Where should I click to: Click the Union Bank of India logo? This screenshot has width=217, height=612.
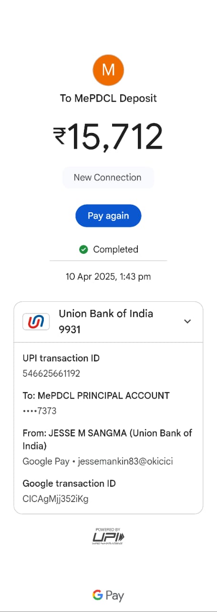[36, 321]
